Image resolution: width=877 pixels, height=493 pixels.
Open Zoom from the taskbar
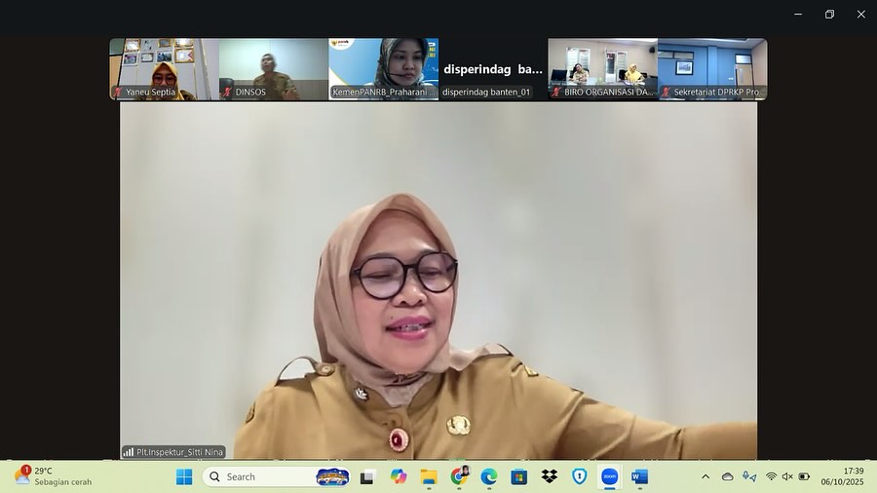(x=609, y=476)
